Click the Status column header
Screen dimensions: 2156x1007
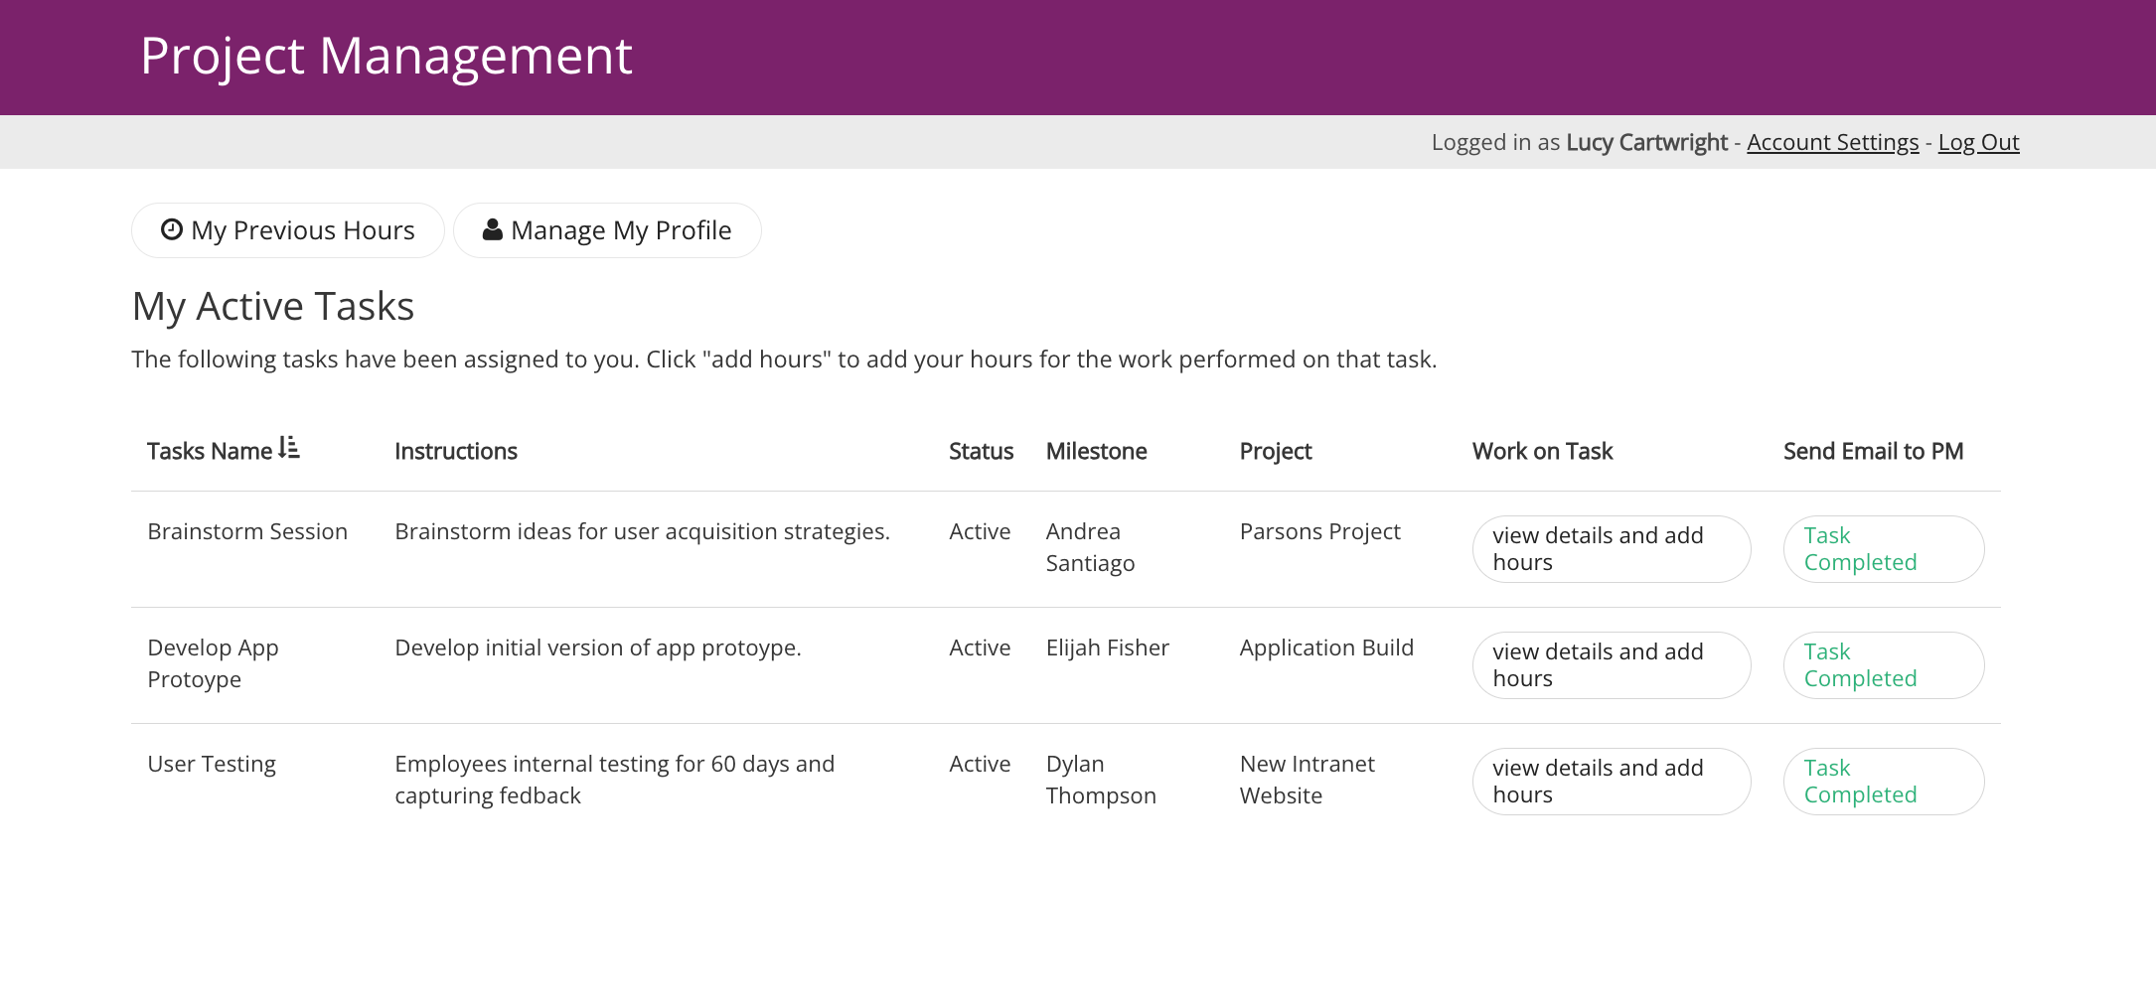(x=981, y=451)
